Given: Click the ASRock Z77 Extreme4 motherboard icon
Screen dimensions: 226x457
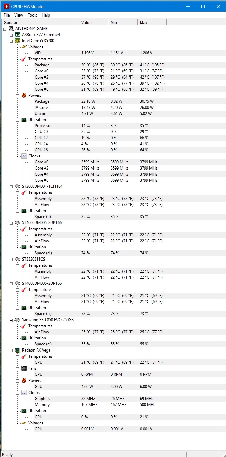Looking at the screenshot, I should pos(17,35).
